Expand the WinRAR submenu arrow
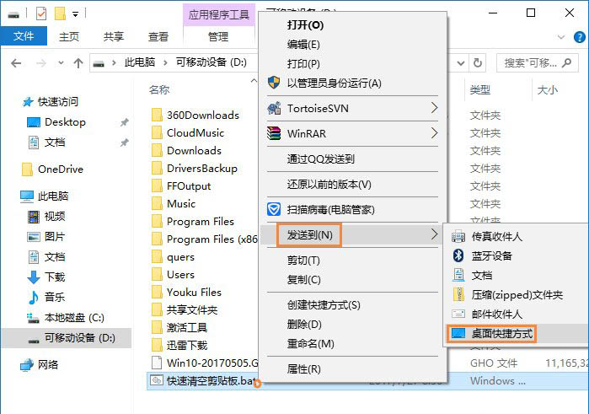 [434, 133]
